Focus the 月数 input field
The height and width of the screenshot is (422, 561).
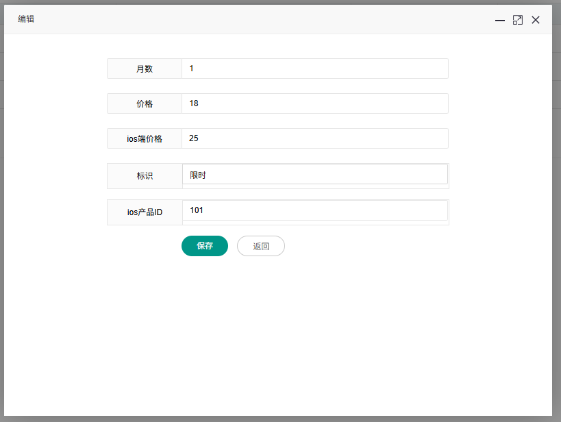click(314, 69)
